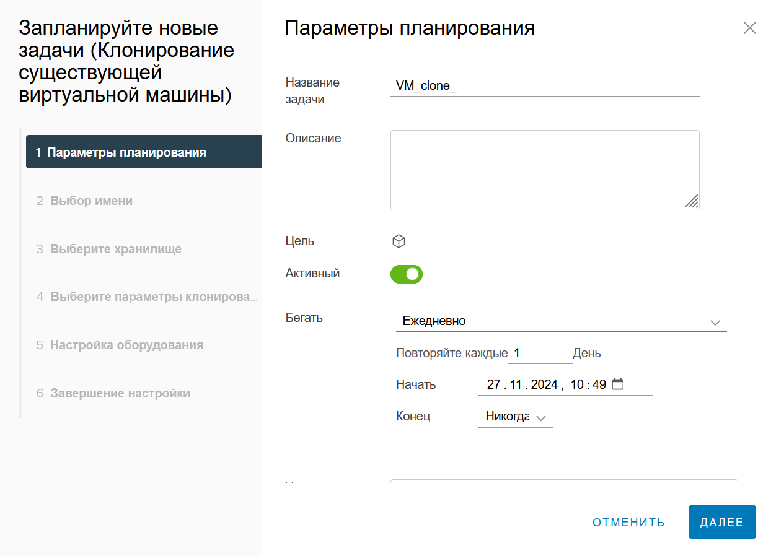Click the Активный label

tap(312, 273)
